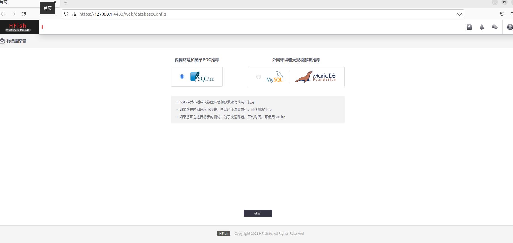This screenshot has height=243, width=513.
Task: Click the 确定 confirm button
Action: click(257, 213)
